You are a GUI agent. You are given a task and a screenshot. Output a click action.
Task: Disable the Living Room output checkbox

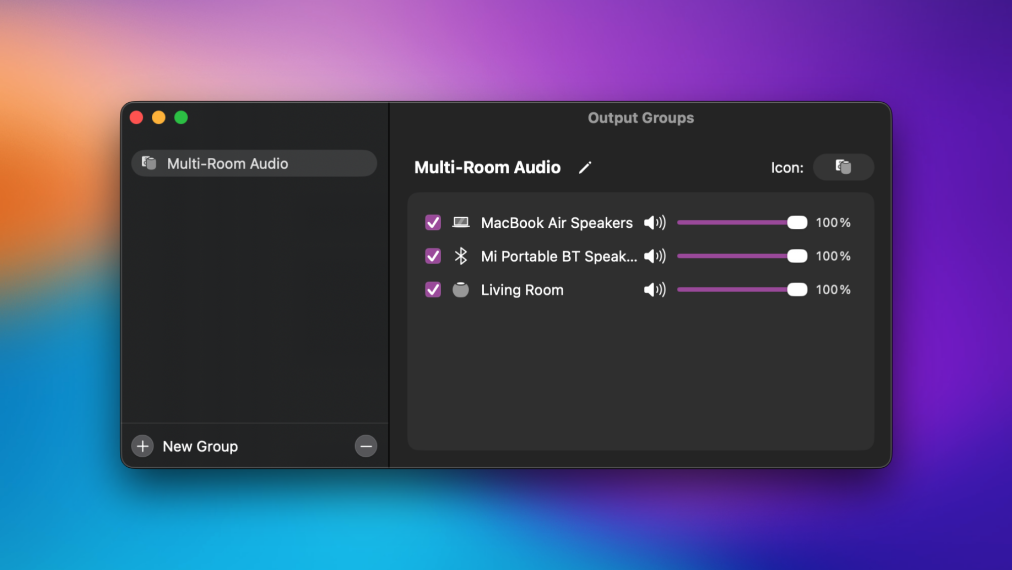433,290
